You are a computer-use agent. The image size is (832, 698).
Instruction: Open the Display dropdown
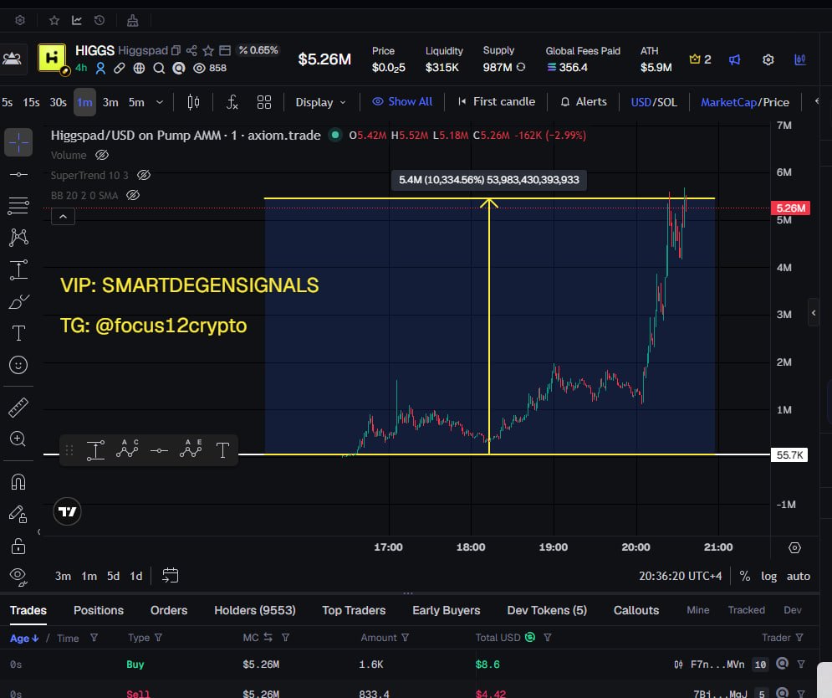click(x=320, y=102)
